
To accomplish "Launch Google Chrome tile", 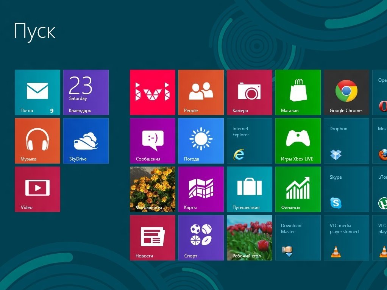I will [346, 92].
